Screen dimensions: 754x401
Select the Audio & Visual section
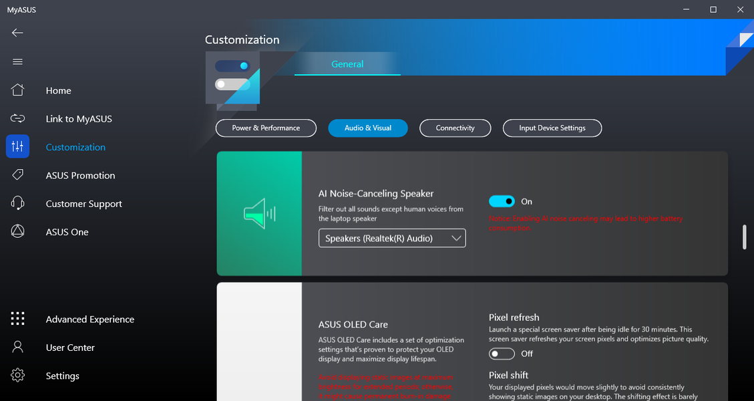coord(368,128)
